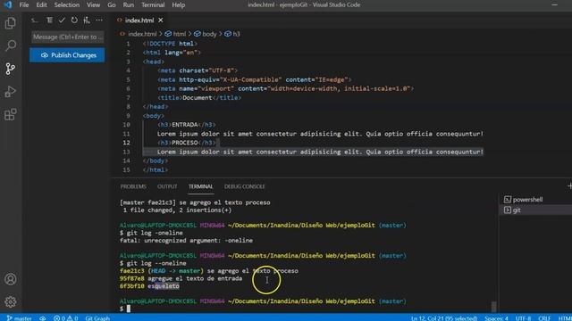Open the Search view in activity bar
Viewport: 572px width, 321px height.
[10, 45]
